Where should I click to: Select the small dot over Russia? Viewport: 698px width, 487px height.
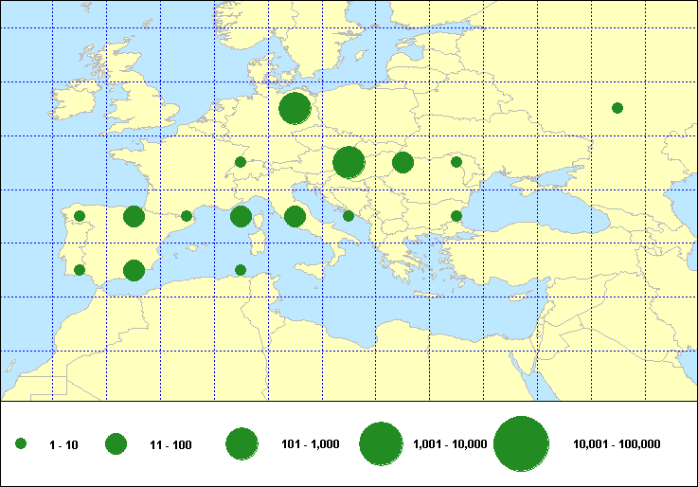pos(617,108)
